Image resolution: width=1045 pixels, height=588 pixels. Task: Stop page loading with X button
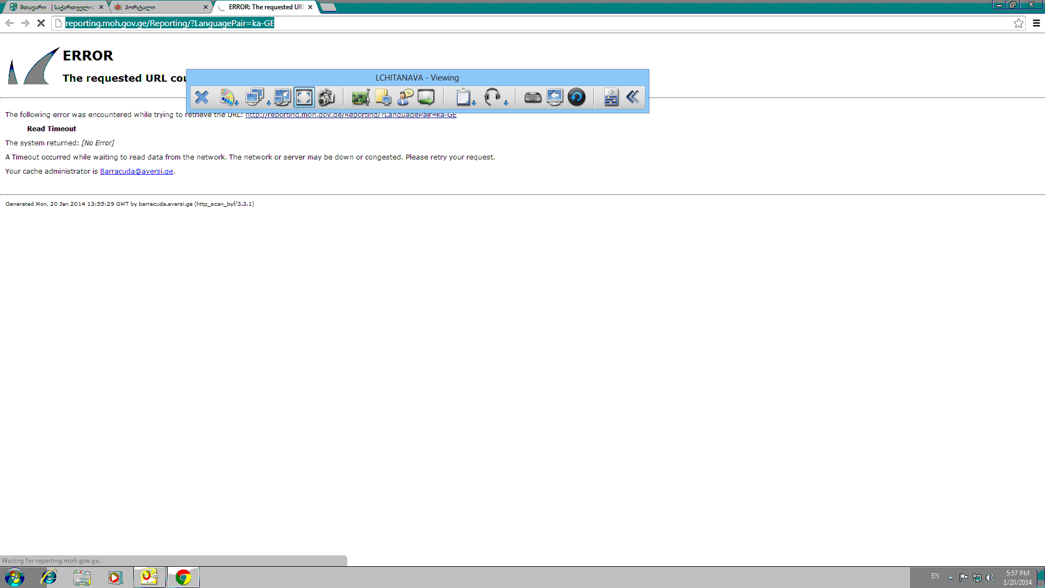click(41, 23)
